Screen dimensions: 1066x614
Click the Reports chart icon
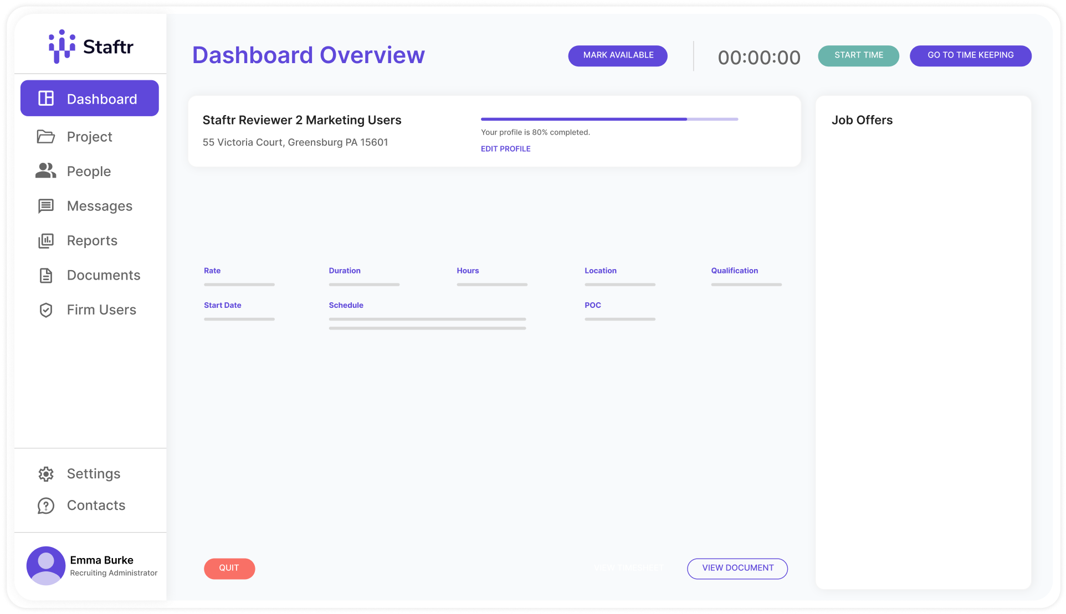click(46, 241)
